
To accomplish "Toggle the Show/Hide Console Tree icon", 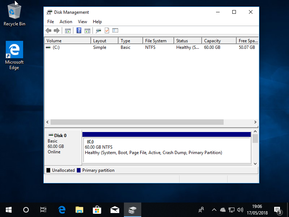I will coord(68,31).
